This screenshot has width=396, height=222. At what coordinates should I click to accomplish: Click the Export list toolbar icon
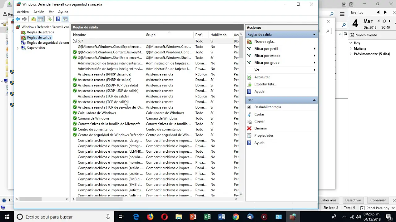coord(49,19)
